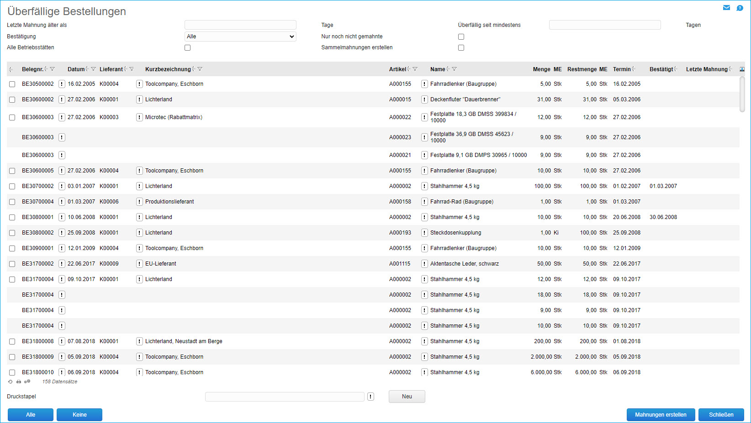The height and width of the screenshot is (423, 751).
Task: Click the Überfällig seit mindestens input field
Action: point(604,25)
